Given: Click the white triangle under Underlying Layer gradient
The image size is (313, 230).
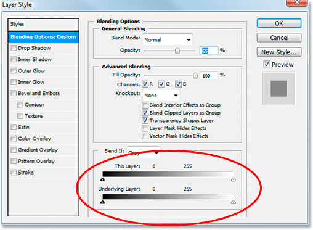Looking at the screenshot, I should pyautogui.click(x=233, y=202).
